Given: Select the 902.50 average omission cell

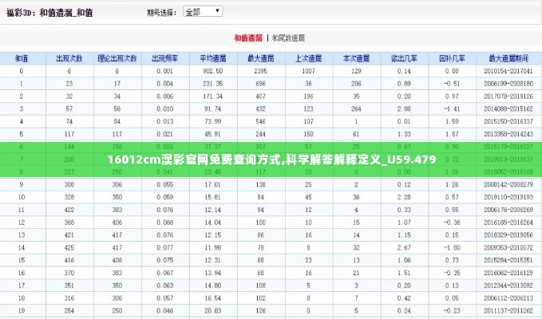Looking at the screenshot, I should (212, 71).
